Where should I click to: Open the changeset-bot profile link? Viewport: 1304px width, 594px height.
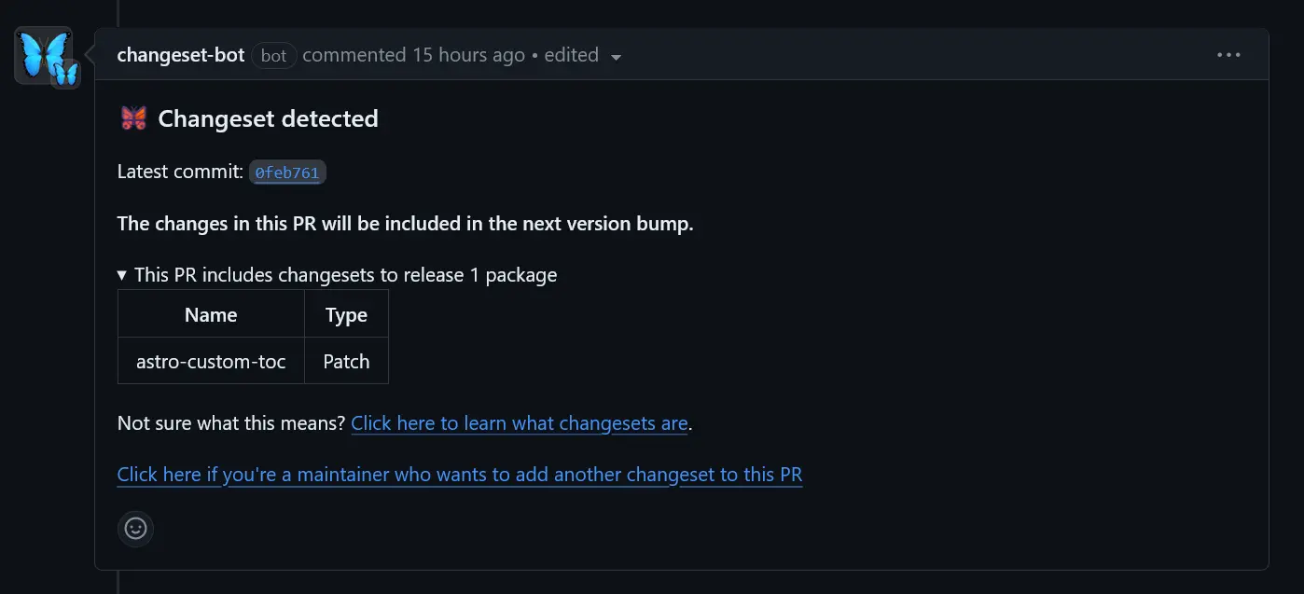pyautogui.click(x=181, y=55)
